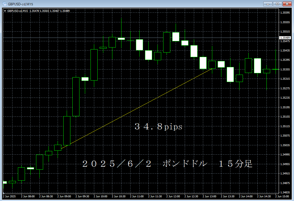Click the chart shift marker at bottom left

pos(4,193)
